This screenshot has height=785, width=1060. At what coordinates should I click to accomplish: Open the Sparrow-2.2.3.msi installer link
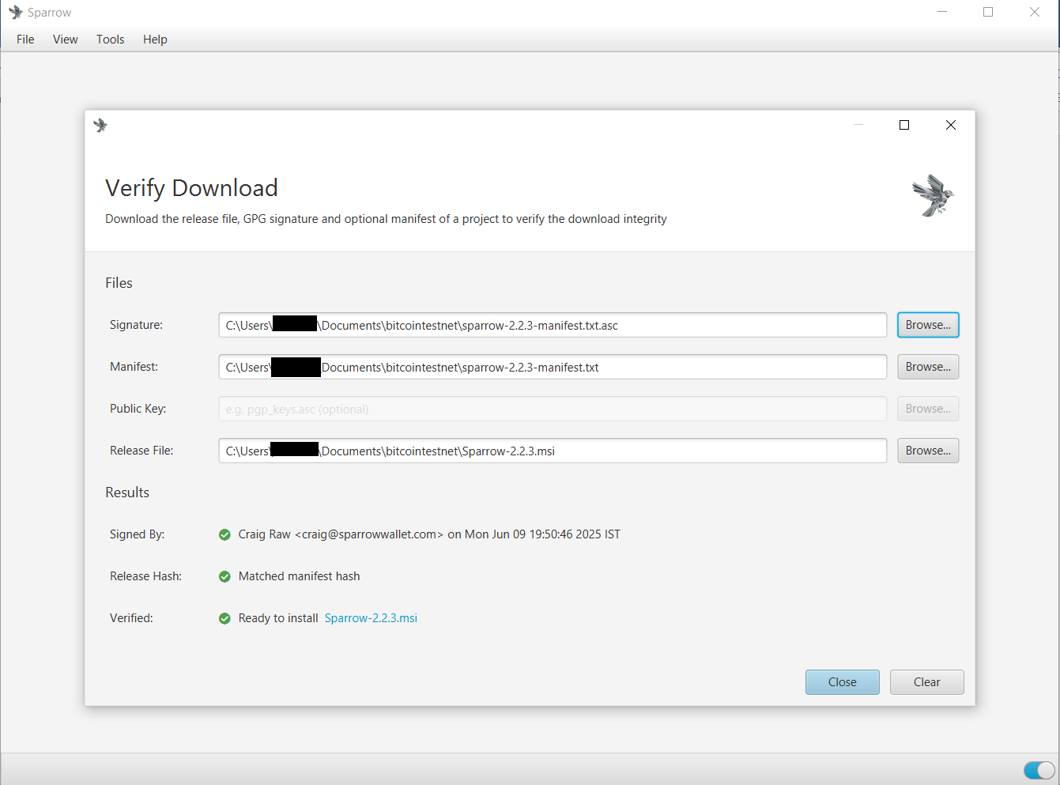point(371,618)
